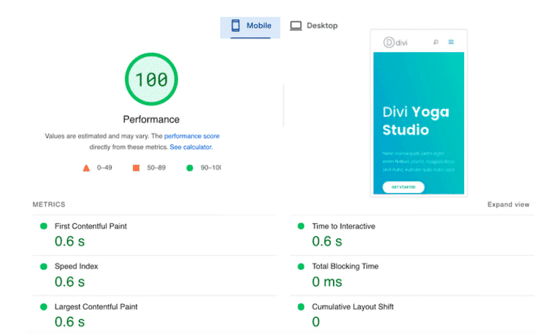
Task: Click the Cumulative Layout Shift label
Action: click(352, 307)
